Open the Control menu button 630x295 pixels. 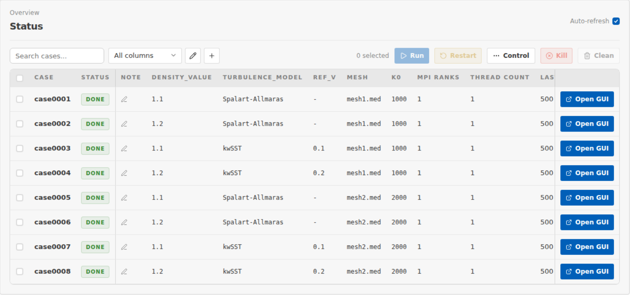(511, 56)
